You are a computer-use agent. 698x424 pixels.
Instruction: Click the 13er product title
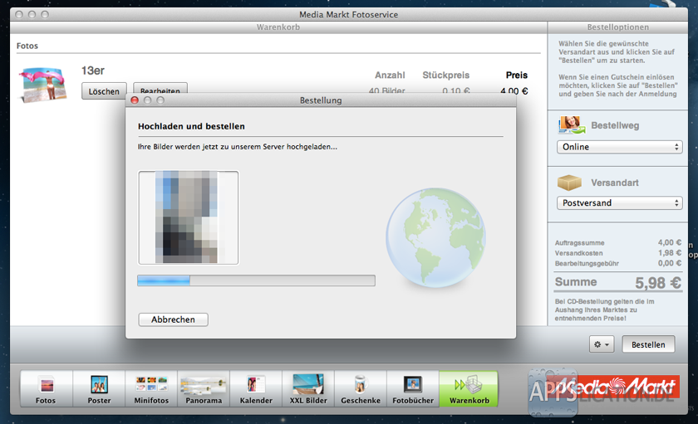tap(92, 71)
